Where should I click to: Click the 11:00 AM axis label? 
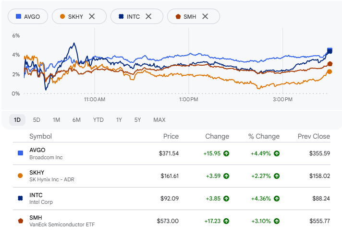(x=95, y=100)
